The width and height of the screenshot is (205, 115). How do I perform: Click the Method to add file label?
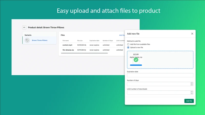(134, 41)
